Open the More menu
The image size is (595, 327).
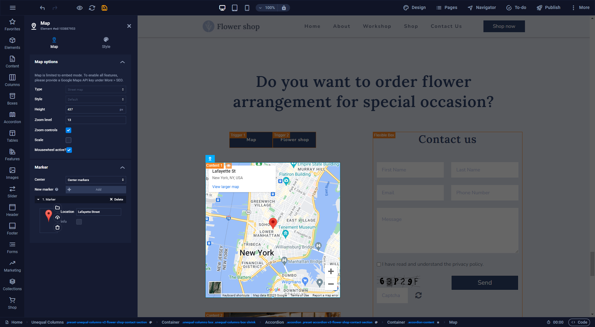(x=580, y=8)
